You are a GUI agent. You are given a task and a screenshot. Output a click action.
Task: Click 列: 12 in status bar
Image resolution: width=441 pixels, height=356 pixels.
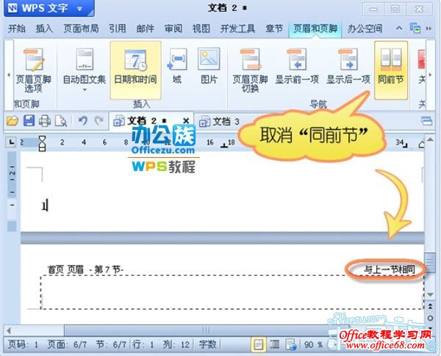pos(176,344)
